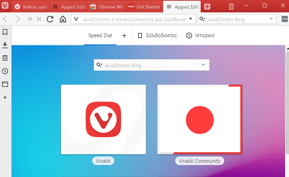Select the Speed Dial tab
The height and width of the screenshot is (177, 289).
point(100,36)
